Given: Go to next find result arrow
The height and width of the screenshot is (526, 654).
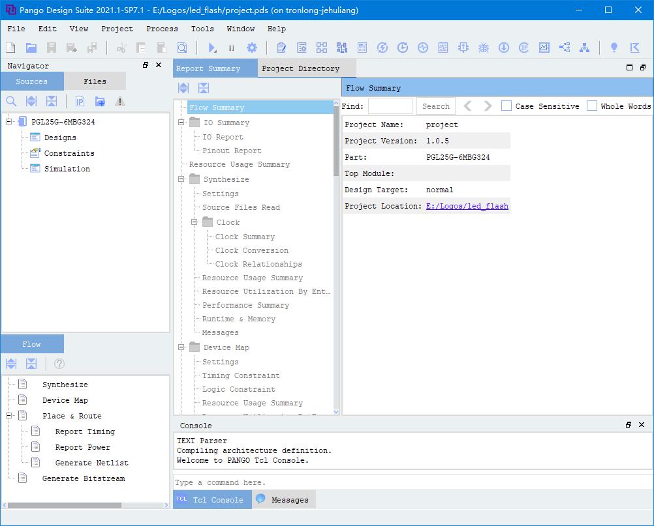Looking at the screenshot, I should (488, 106).
